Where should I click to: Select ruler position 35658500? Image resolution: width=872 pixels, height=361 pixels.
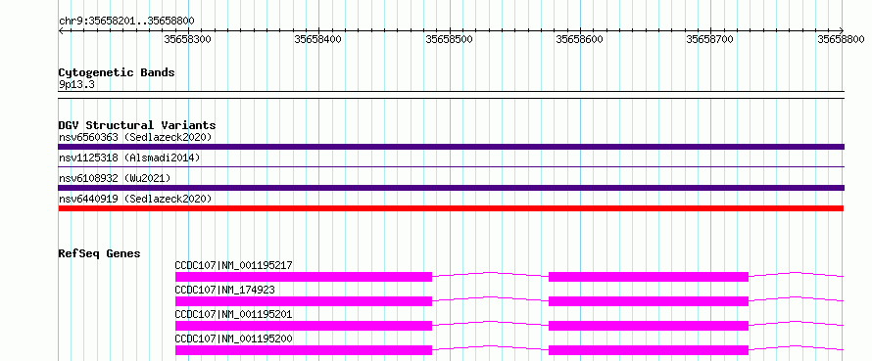[x=449, y=39]
